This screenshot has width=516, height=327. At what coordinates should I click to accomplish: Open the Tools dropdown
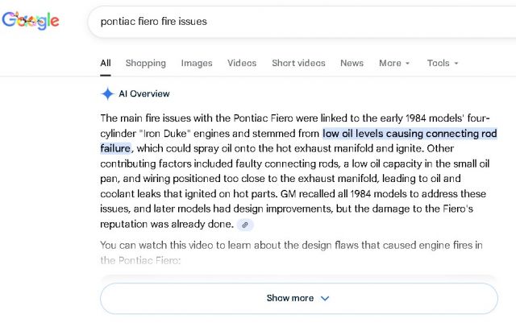[443, 63]
